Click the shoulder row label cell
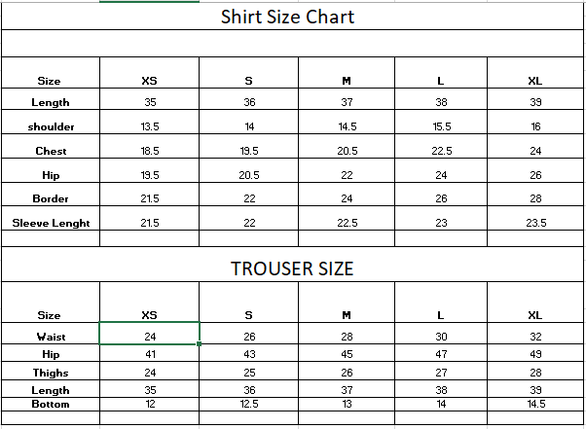The image size is (586, 429). pos(51,126)
